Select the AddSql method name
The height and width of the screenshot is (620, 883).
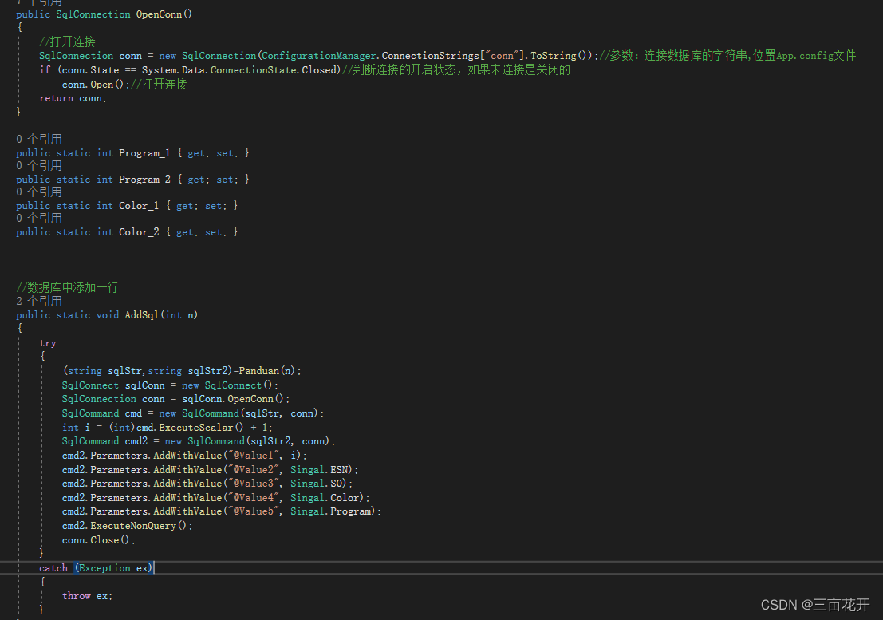pos(141,314)
